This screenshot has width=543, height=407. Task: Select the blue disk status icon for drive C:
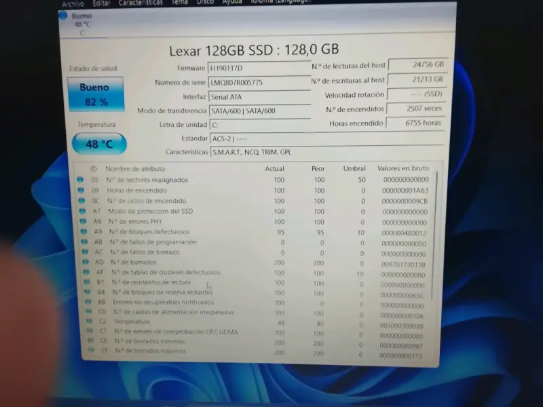click(63, 15)
